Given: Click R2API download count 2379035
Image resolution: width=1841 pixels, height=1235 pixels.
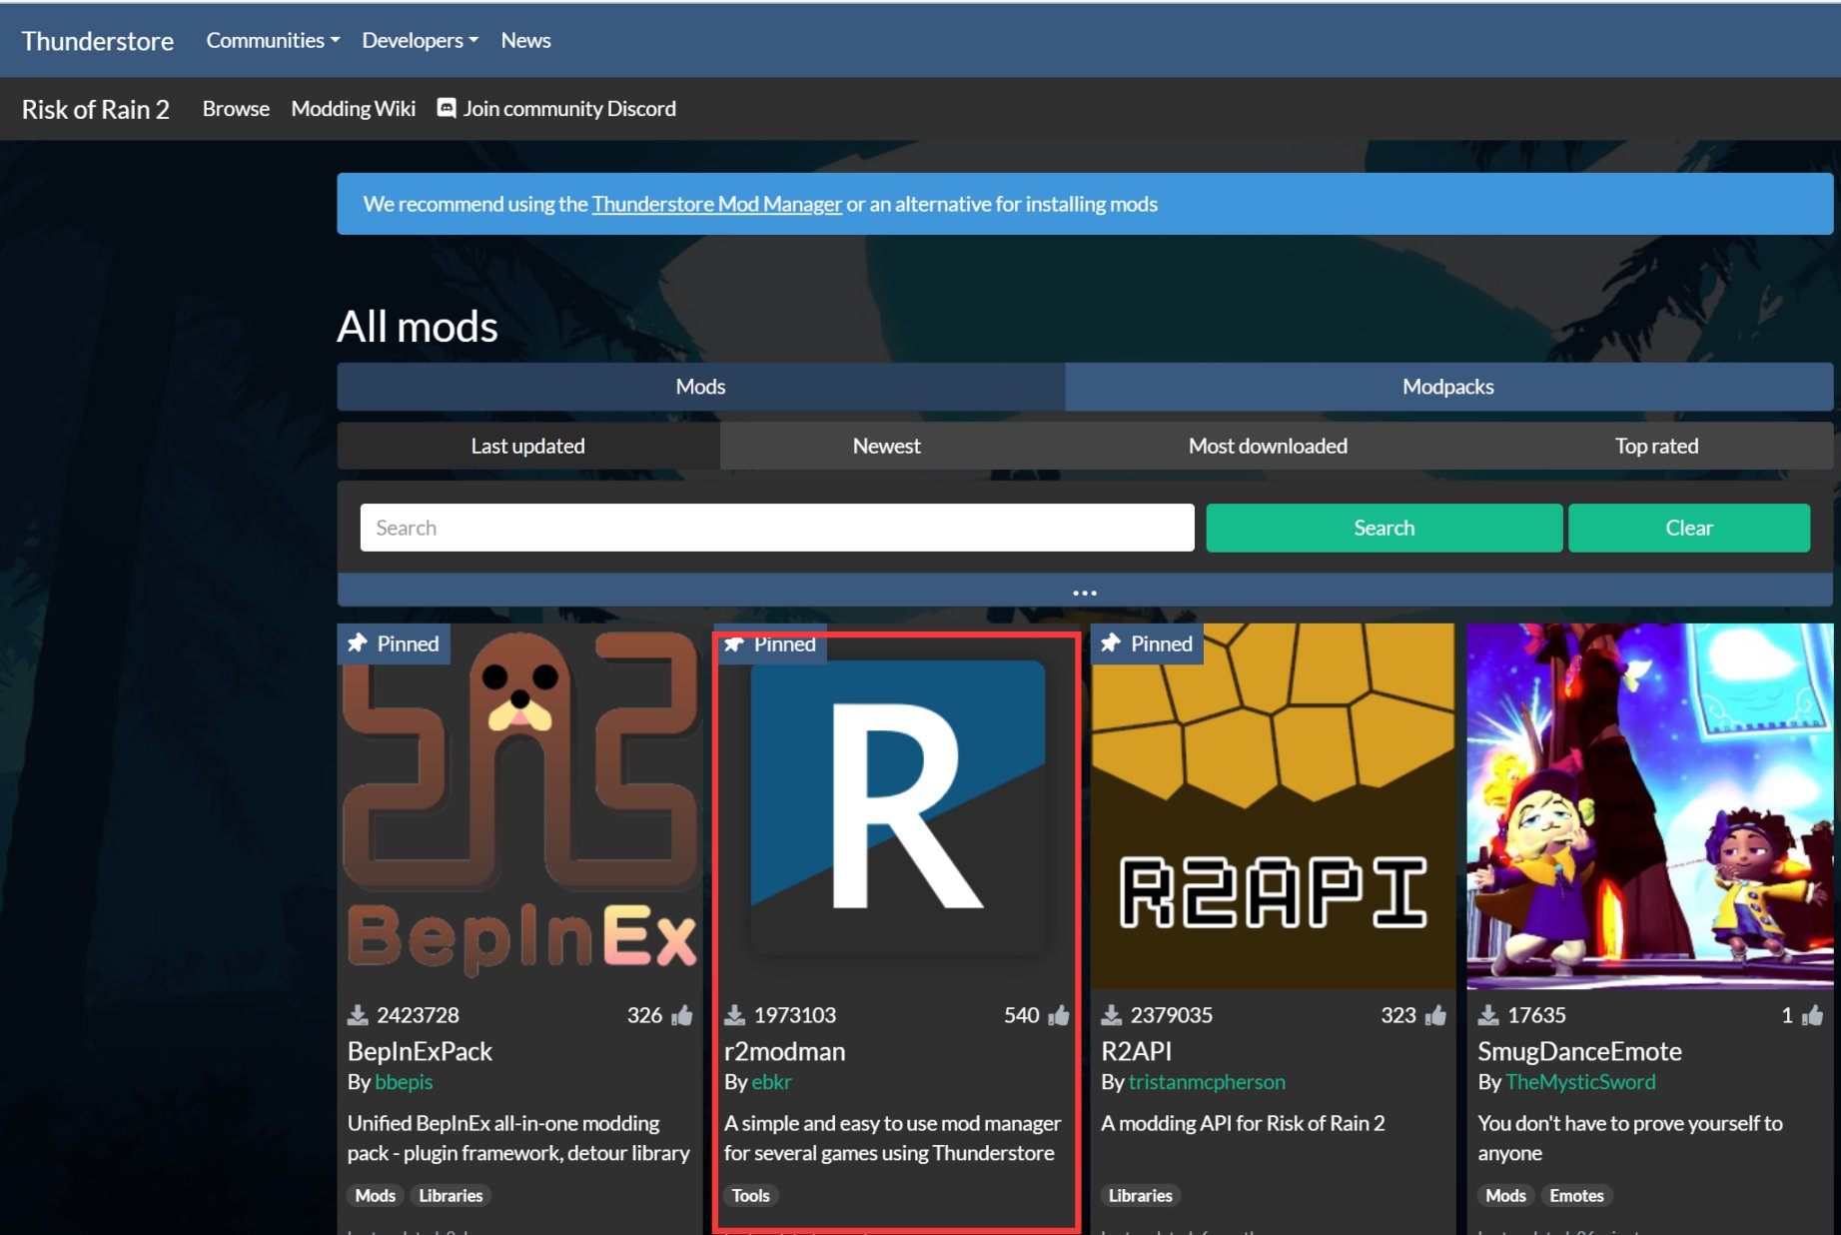Looking at the screenshot, I should click(1172, 1015).
